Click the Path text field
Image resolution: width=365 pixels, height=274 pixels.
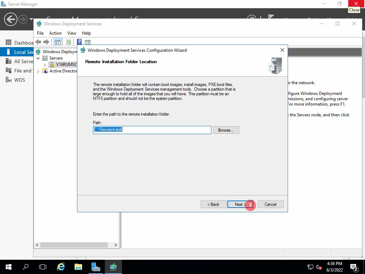[x=152, y=130]
